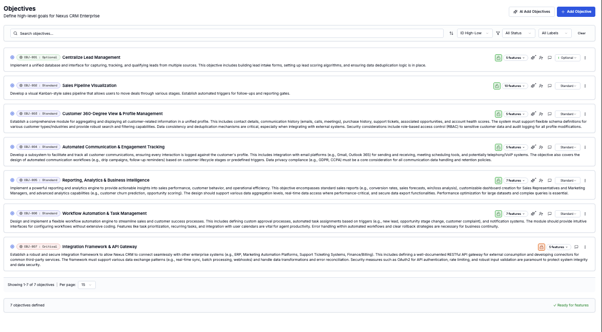Click the assign user icon for Workflow Automation objective

[541, 213]
